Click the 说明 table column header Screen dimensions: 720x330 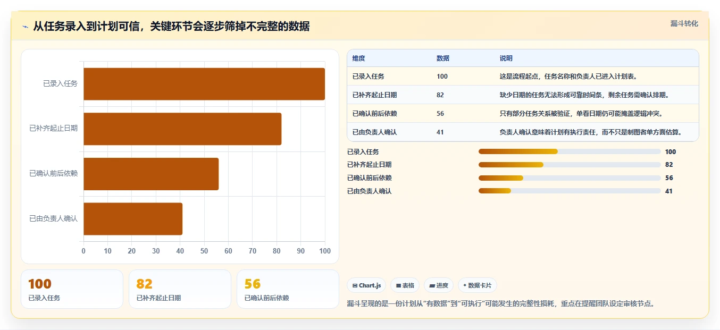(506, 58)
